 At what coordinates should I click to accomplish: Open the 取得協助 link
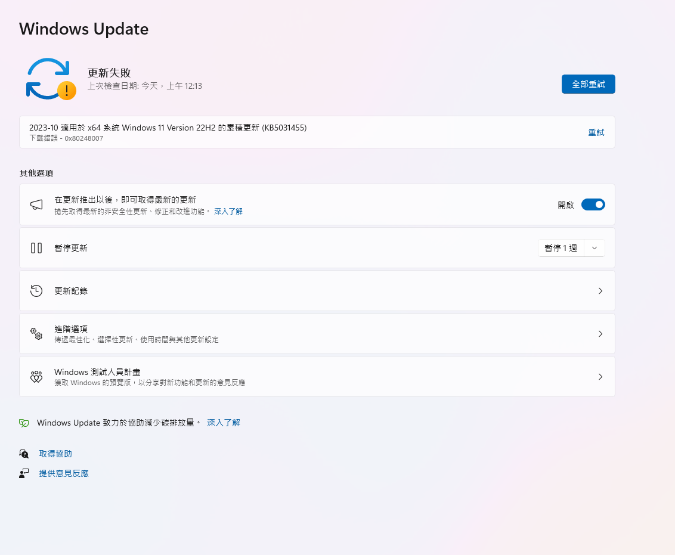[x=55, y=454]
